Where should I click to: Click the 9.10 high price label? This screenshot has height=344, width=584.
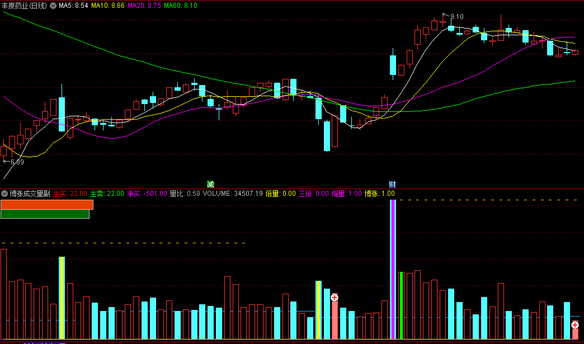[x=456, y=16]
